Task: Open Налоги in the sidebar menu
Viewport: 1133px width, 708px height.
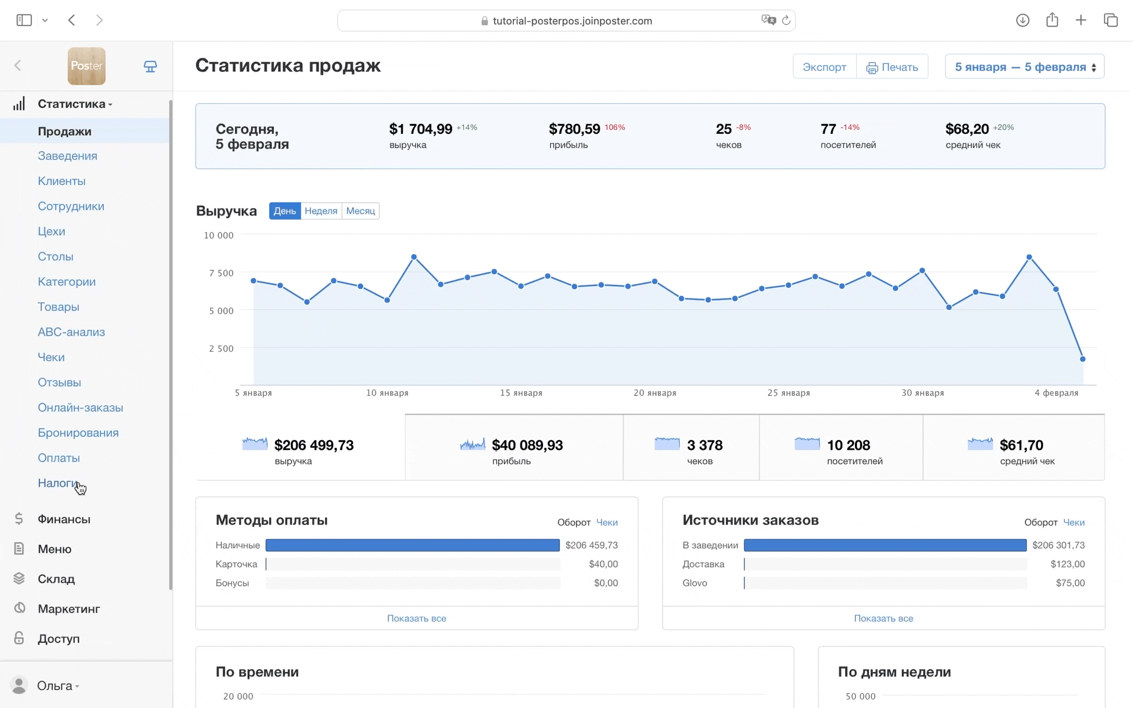Action: click(x=57, y=483)
